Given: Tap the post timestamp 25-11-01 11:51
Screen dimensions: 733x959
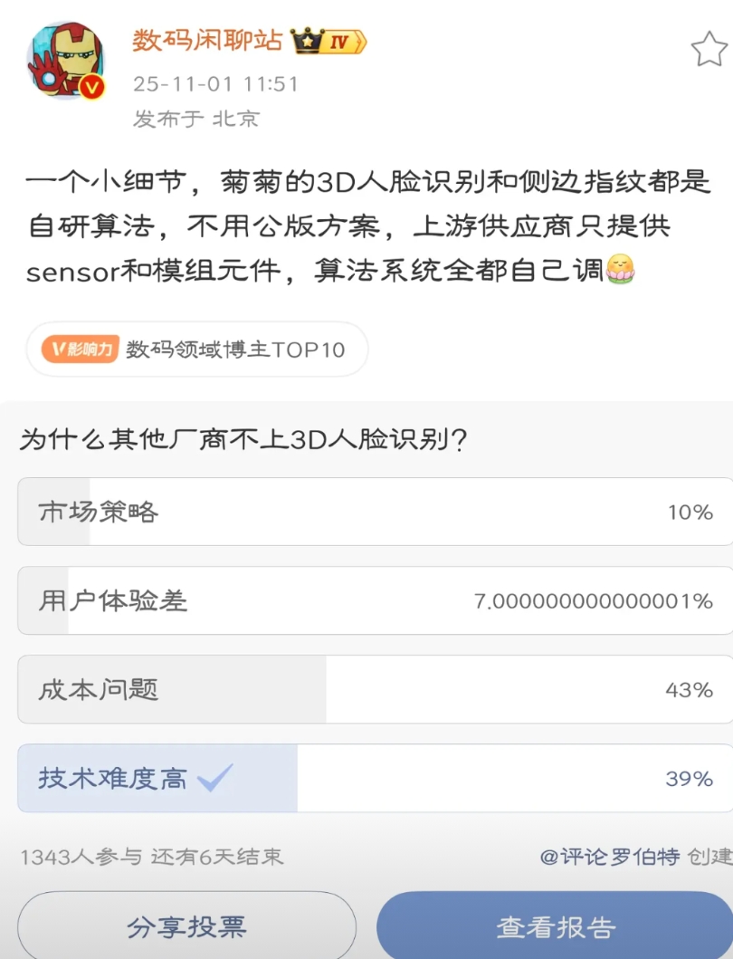Looking at the screenshot, I should pos(215,84).
